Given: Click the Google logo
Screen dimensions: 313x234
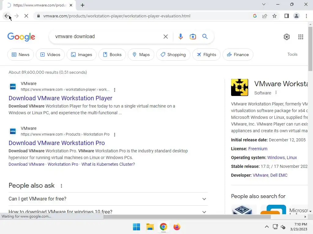Looking at the screenshot, I should coord(21,37).
